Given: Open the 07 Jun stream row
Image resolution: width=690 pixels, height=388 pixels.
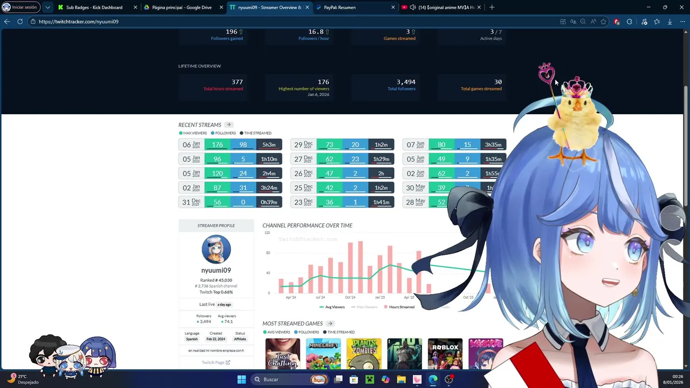Looking at the screenshot, I should [454, 144].
